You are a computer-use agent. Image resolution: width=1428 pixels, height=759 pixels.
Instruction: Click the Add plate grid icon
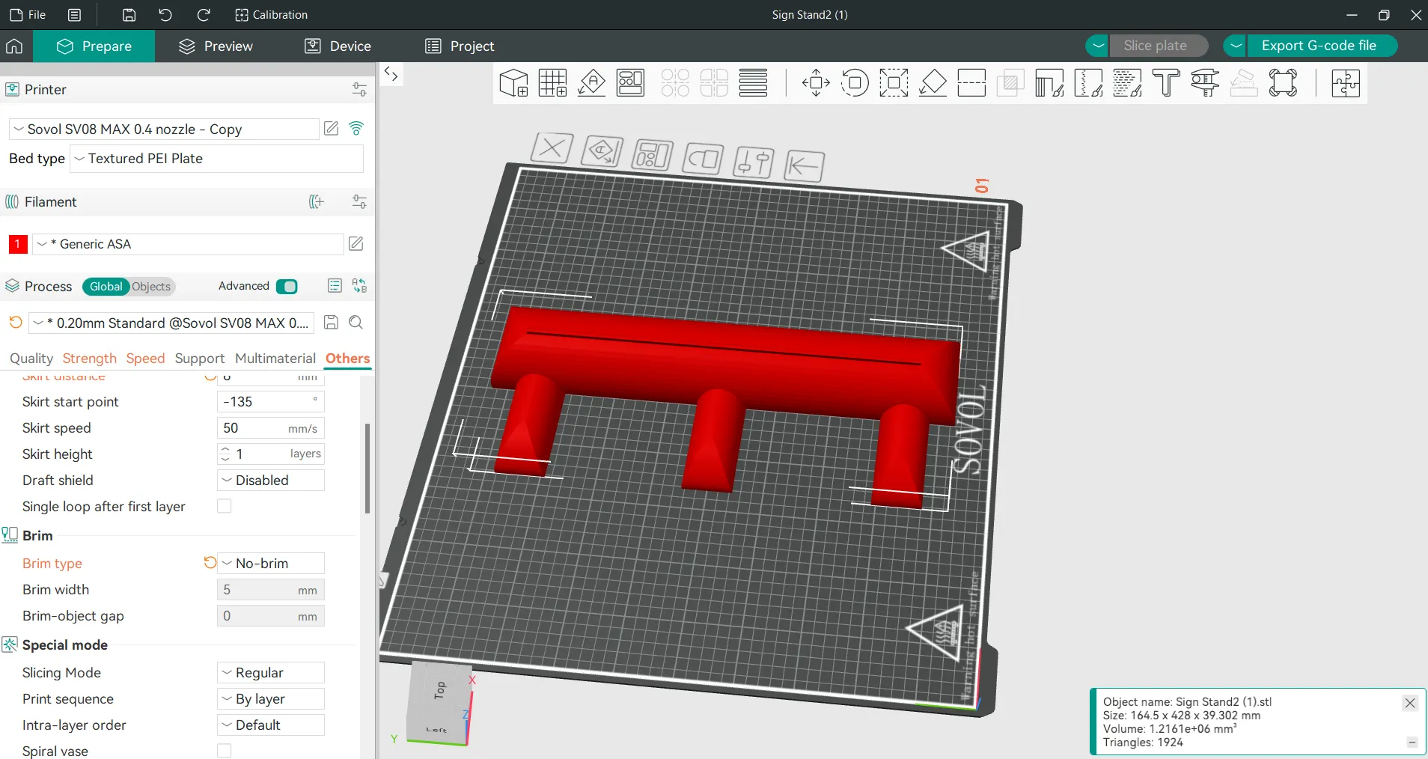click(x=552, y=83)
